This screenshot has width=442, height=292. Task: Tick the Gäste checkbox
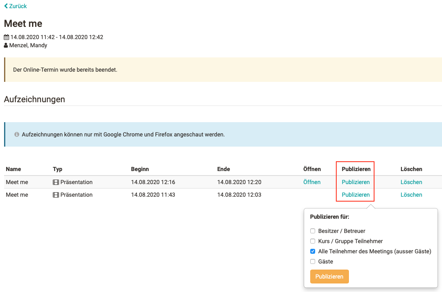tap(313, 261)
